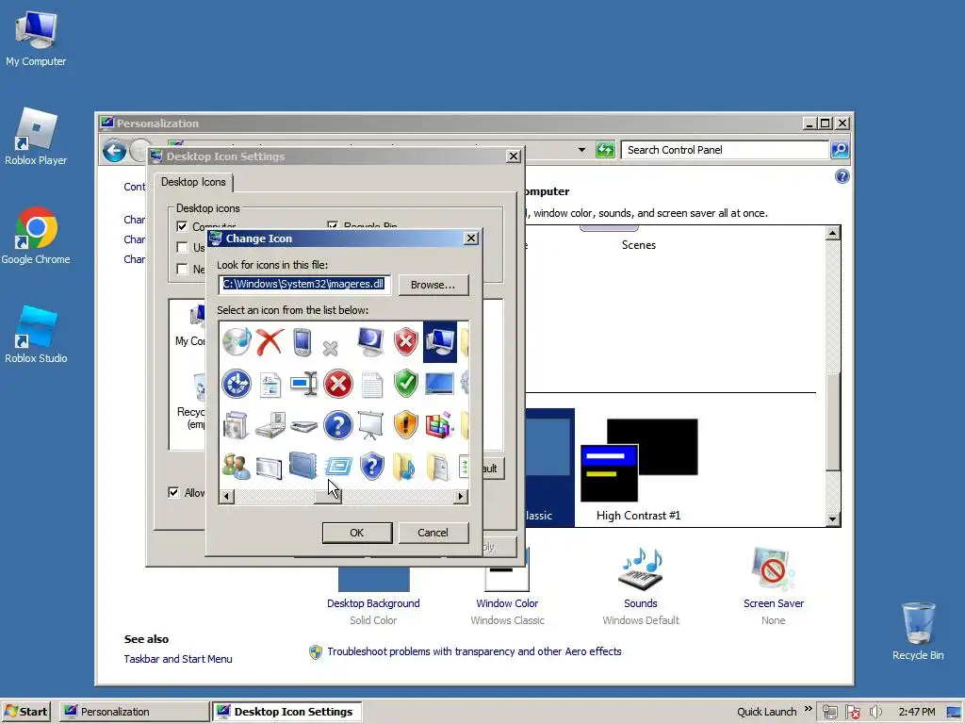Click the Control Panel search magnifier button
Screen dimensions: 965x724
(840, 150)
